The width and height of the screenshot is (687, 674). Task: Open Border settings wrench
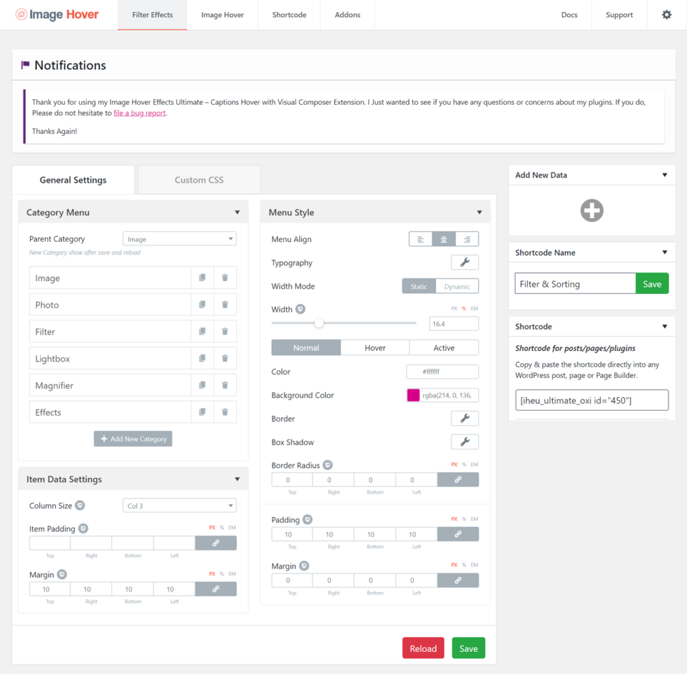tap(465, 418)
